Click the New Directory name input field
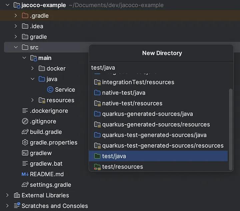The width and height of the screenshot is (240, 211). [x=161, y=68]
